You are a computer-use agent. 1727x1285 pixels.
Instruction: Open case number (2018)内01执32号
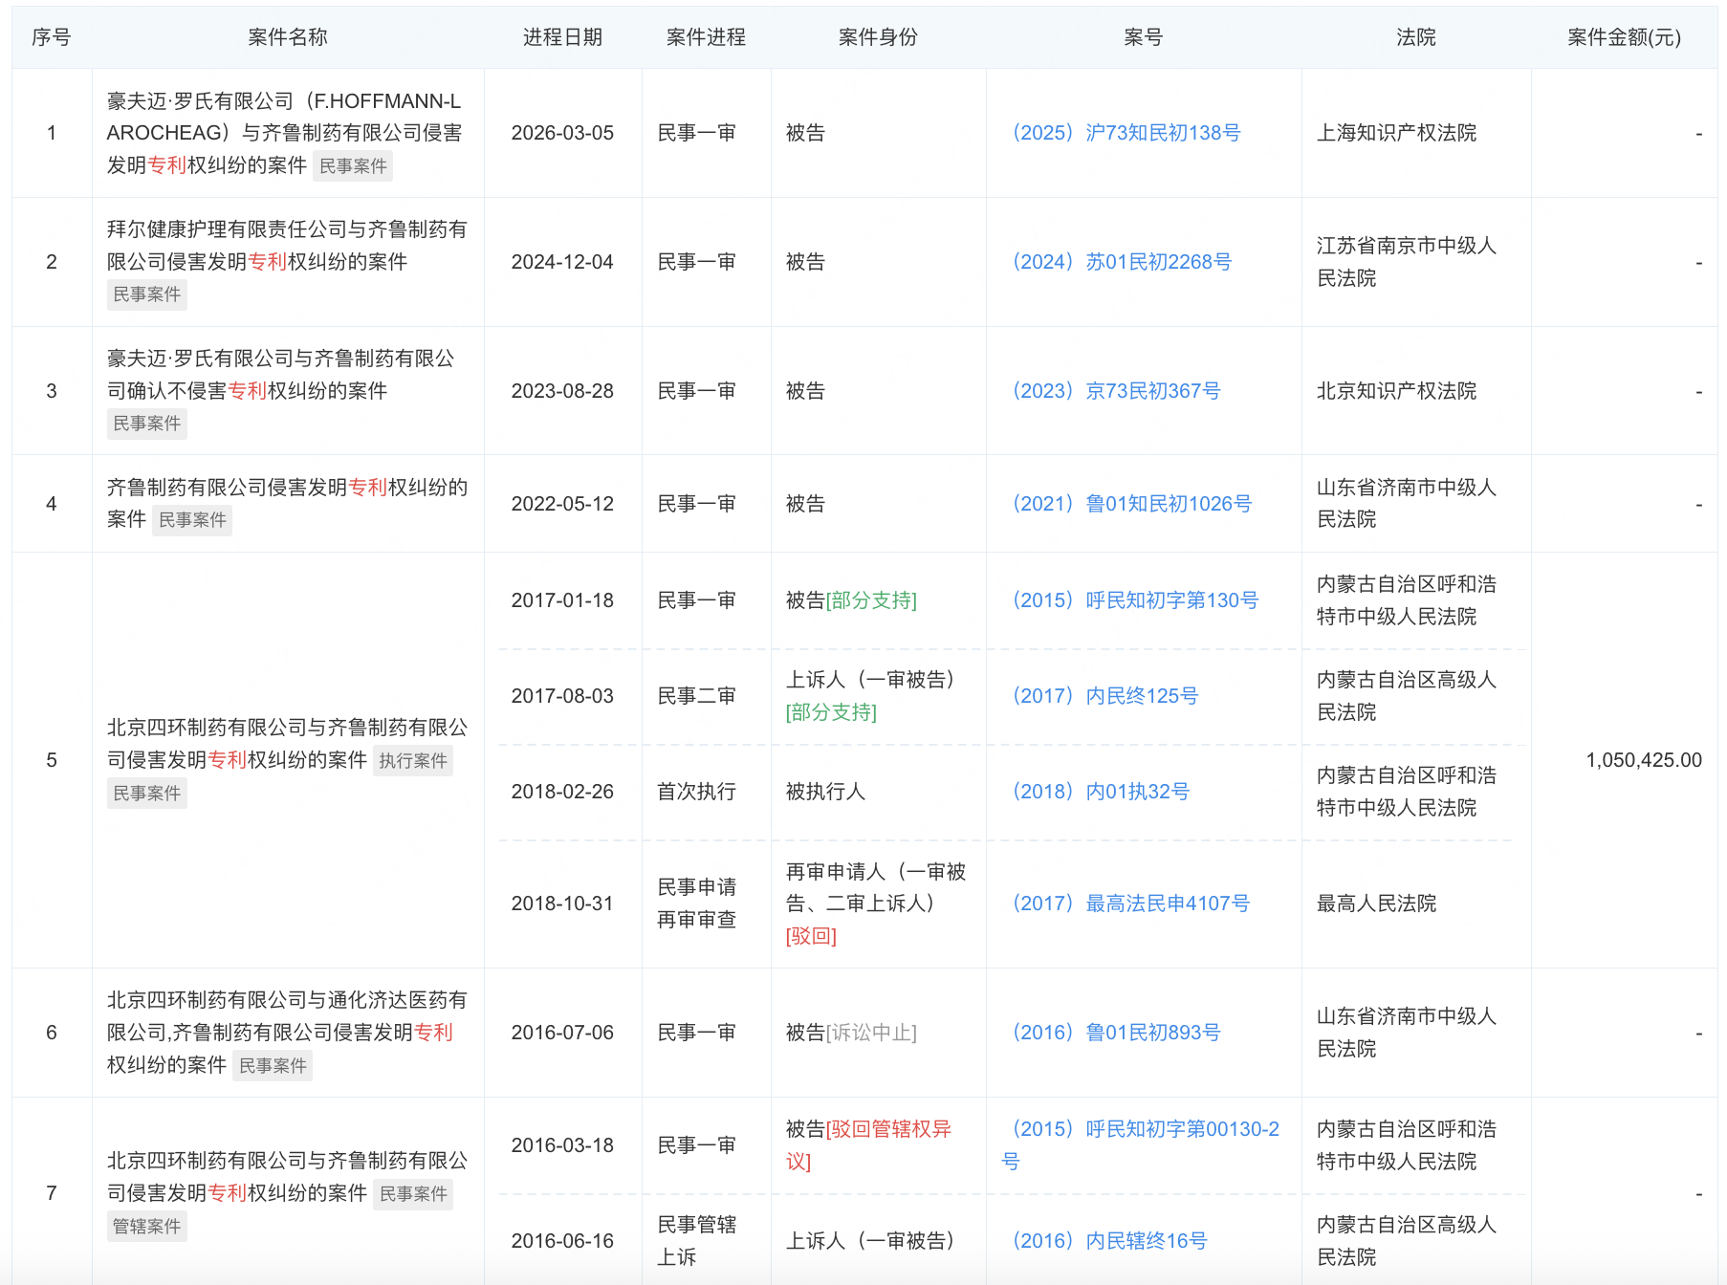click(1100, 792)
